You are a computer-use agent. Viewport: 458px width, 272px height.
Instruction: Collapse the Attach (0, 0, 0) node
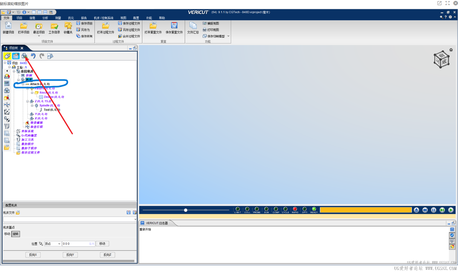tap(23, 84)
